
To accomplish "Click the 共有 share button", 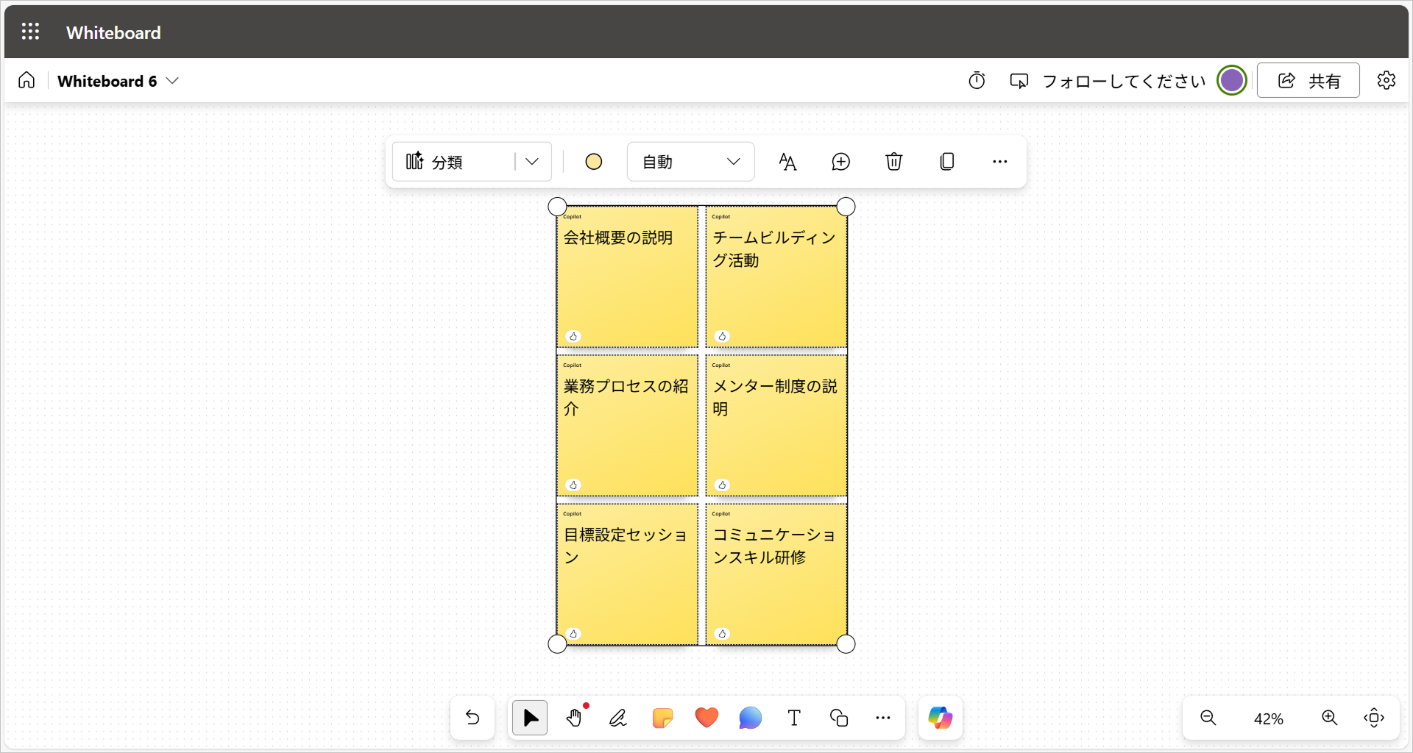I will pyautogui.click(x=1308, y=81).
